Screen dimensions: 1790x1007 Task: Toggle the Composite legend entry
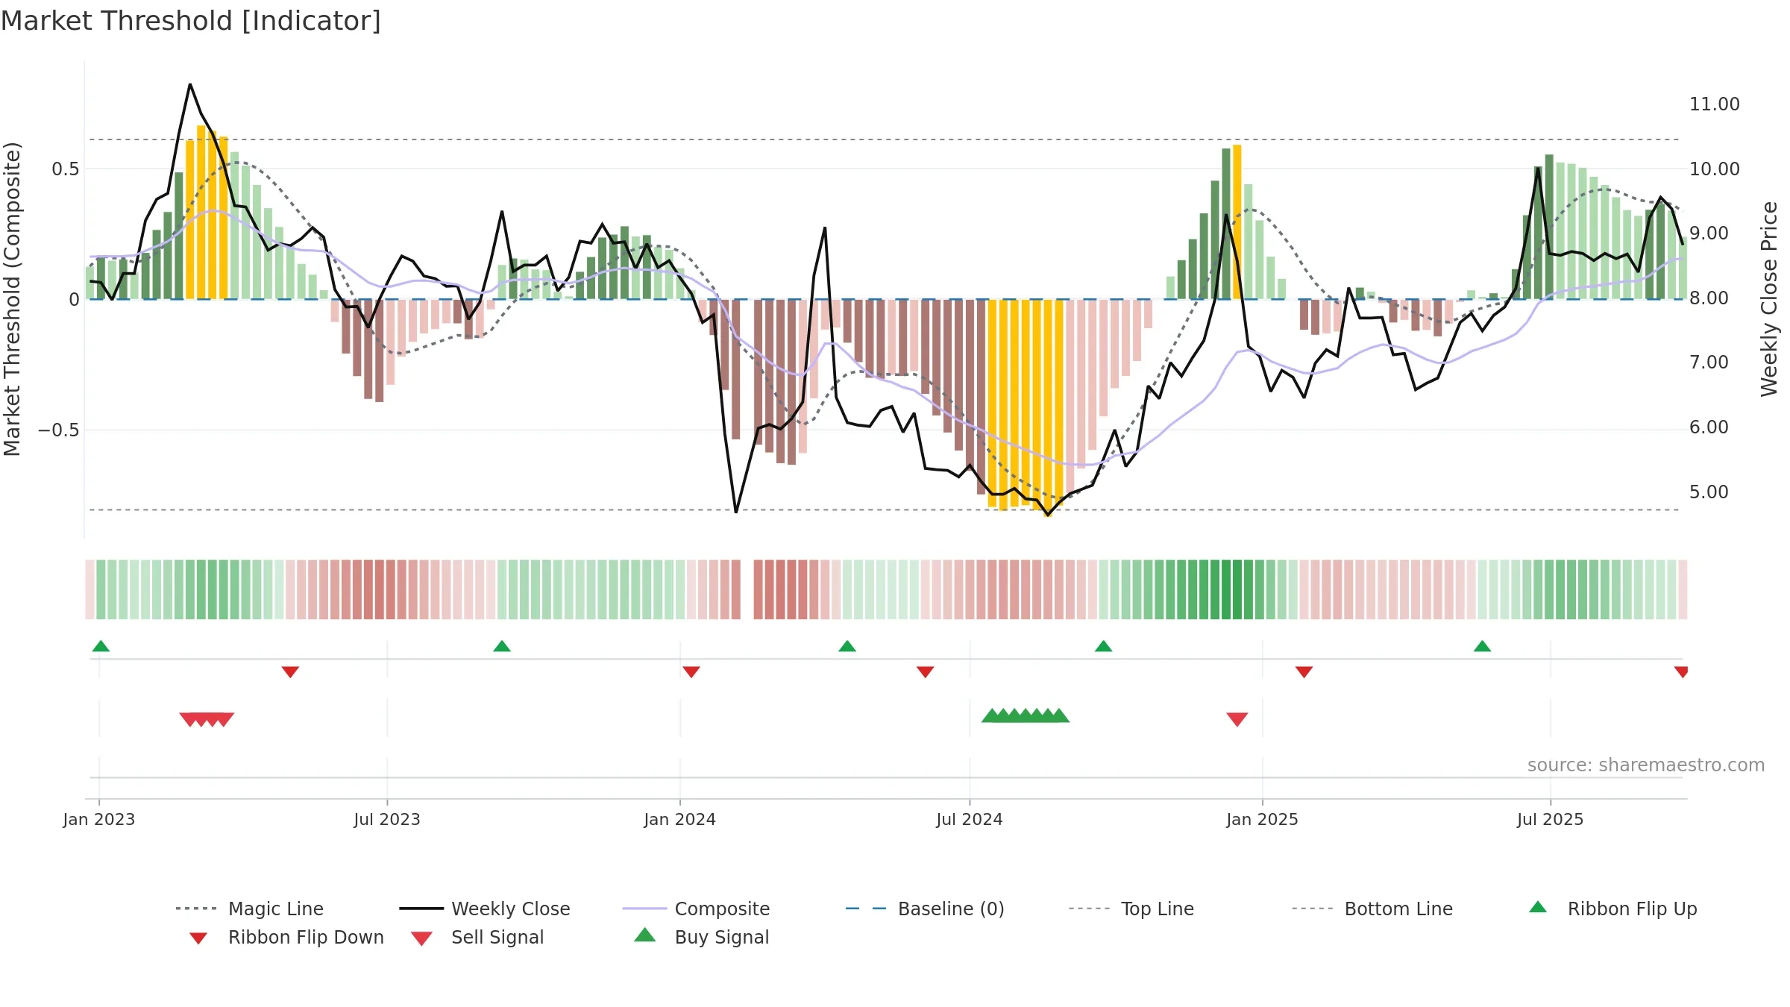pos(696,909)
